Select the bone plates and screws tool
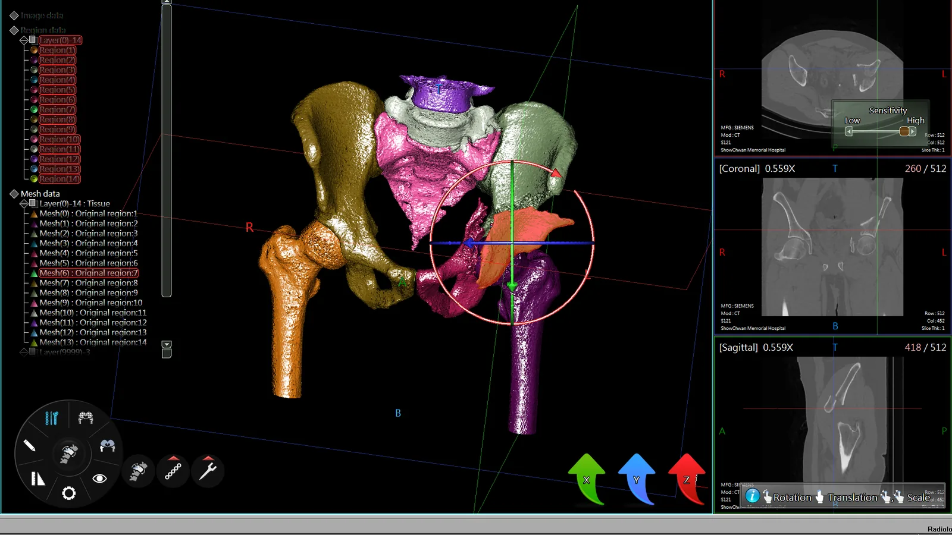Viewport: 952px width, 535px height. point(52,418)
